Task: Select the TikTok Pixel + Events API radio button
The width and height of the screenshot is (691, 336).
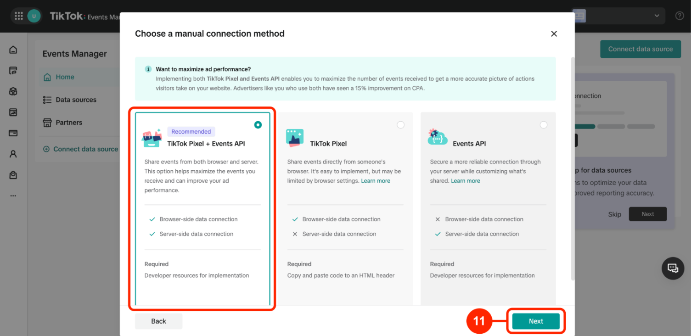Action: [258, 125]
